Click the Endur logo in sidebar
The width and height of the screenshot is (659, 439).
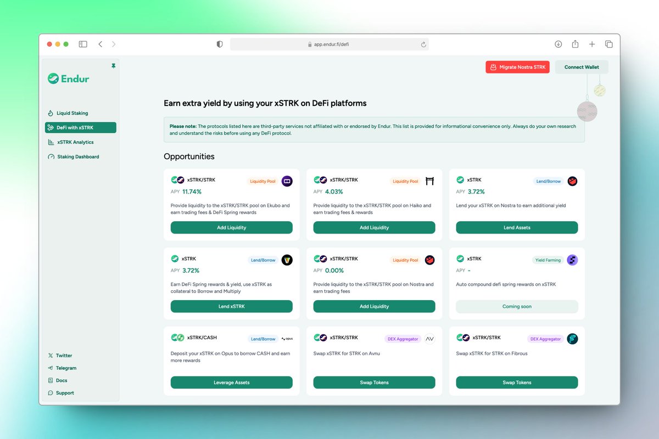click(x=69, y=78)
